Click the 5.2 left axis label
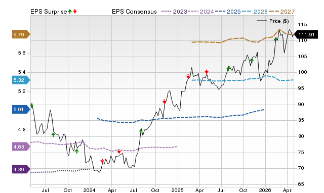 click(22, 91)
